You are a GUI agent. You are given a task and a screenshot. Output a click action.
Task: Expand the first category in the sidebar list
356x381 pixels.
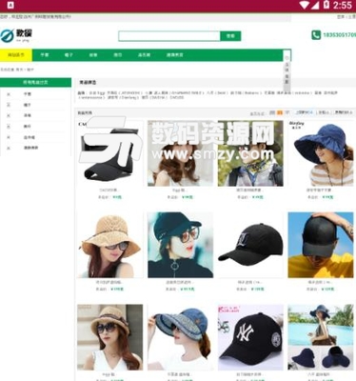[x=28, y=94]
